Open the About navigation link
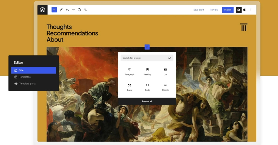The width and height of the screenshot is (278, 145). pos(55,40)
